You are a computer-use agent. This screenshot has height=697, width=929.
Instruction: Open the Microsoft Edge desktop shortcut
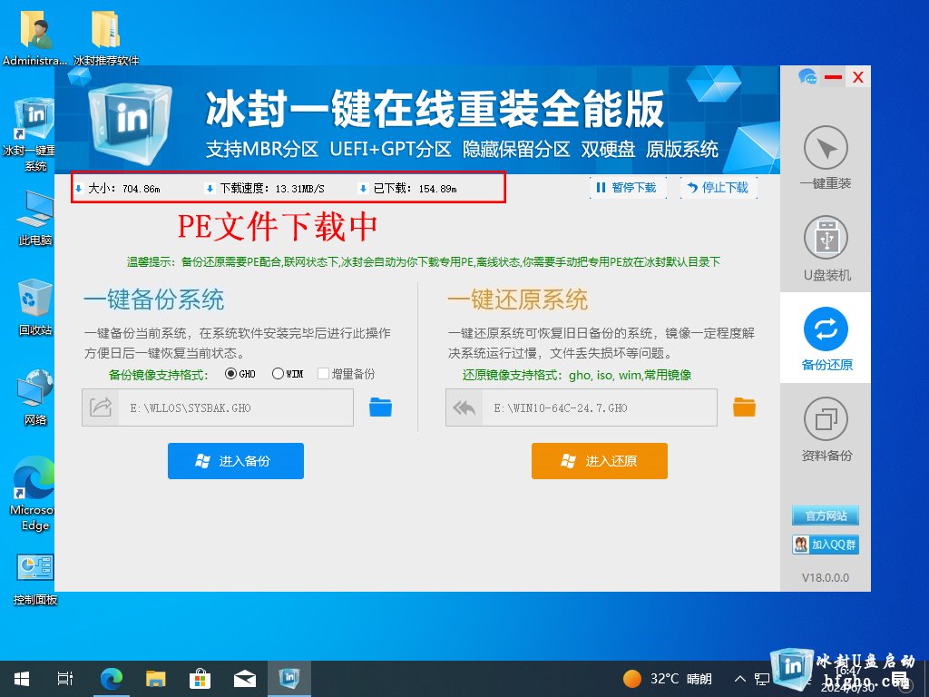pyautogui.click(x=35, y=495)
